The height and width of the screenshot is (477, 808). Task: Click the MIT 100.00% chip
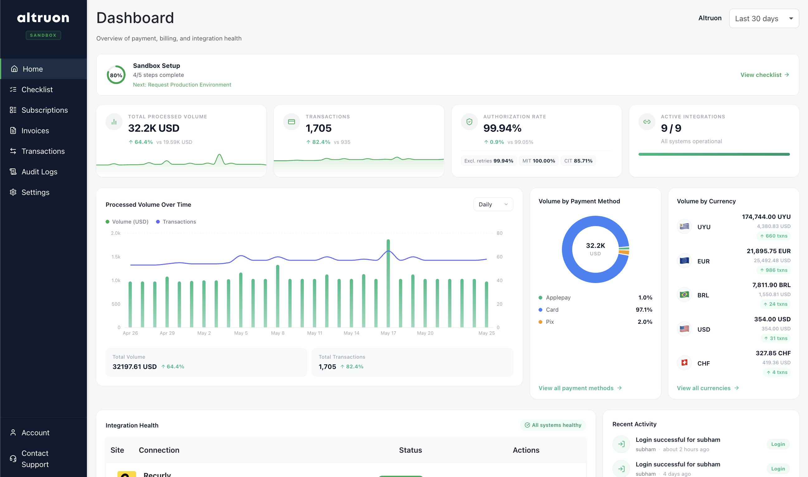(x=539, y=161)
